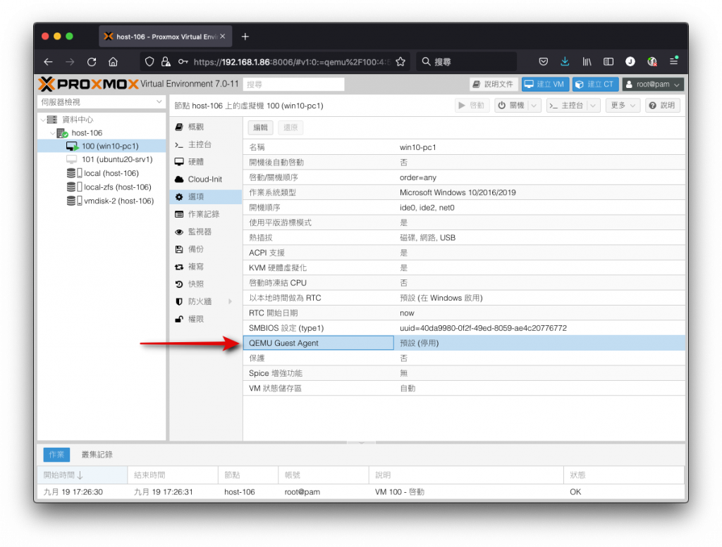Open the 權限 permissions menu item
Screen dimensions: 722x547
[206, 319]
